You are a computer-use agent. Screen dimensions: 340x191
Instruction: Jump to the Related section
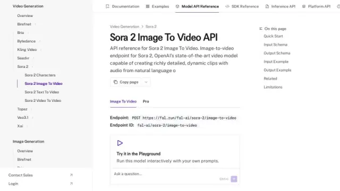[270, 79]
